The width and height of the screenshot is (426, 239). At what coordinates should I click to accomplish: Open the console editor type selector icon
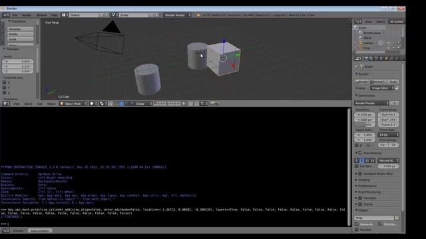(x=6, y=231)
